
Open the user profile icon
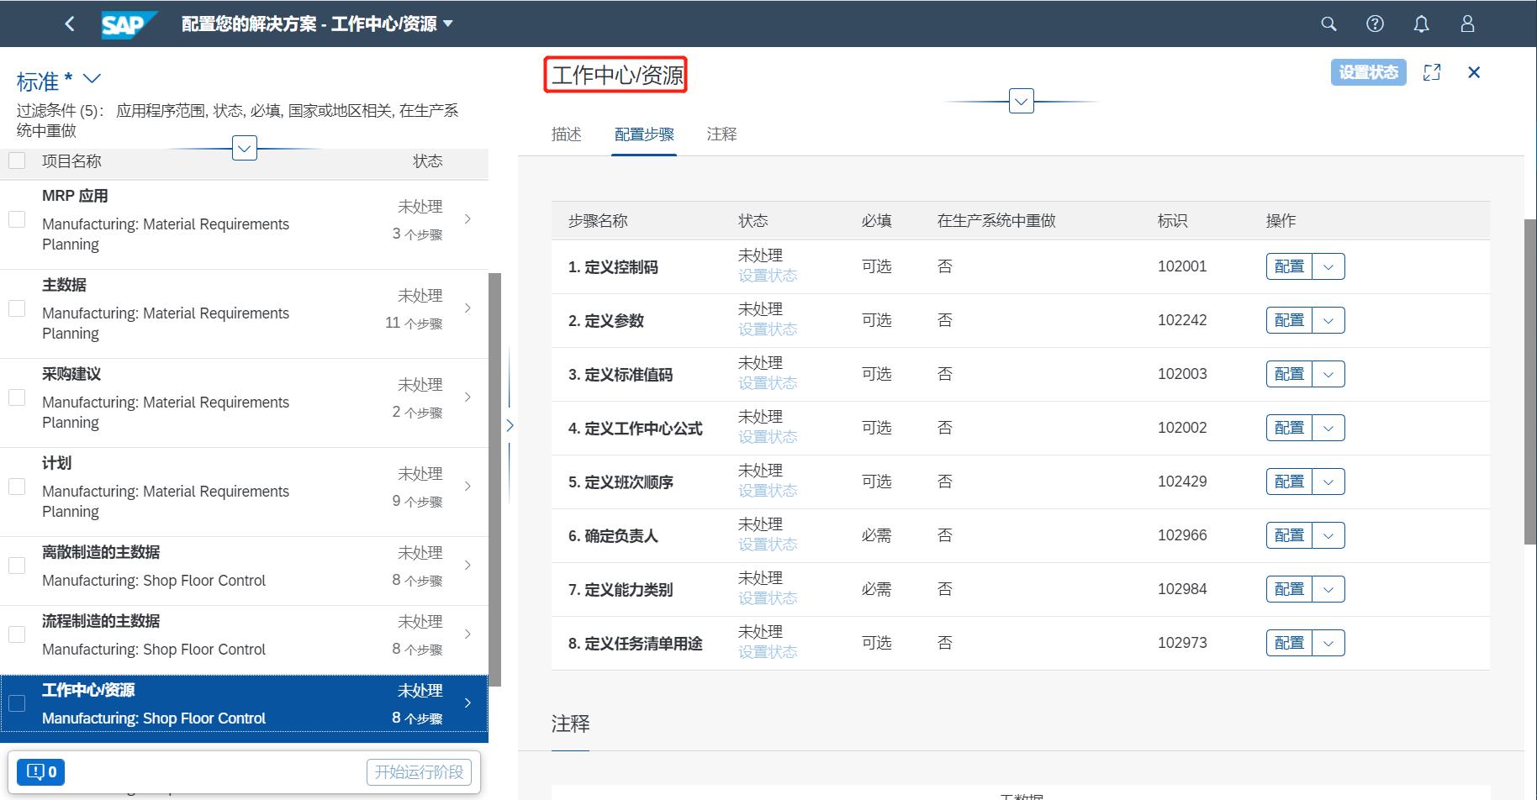click(1466, 24)
